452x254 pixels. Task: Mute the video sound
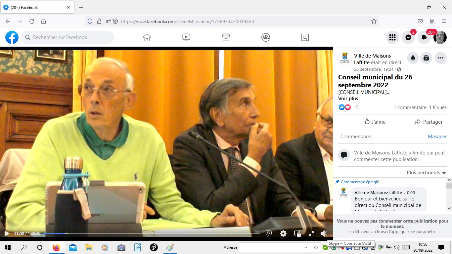tap(324, 233)
